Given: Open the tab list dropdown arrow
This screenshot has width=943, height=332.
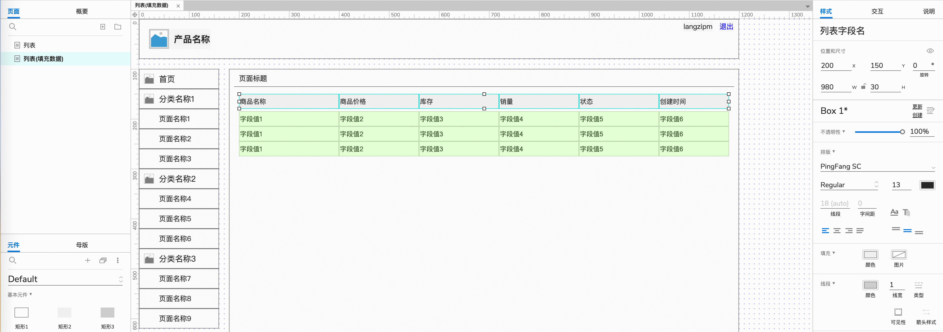Looking at the screenshot, I should click(x=807, y=6).
